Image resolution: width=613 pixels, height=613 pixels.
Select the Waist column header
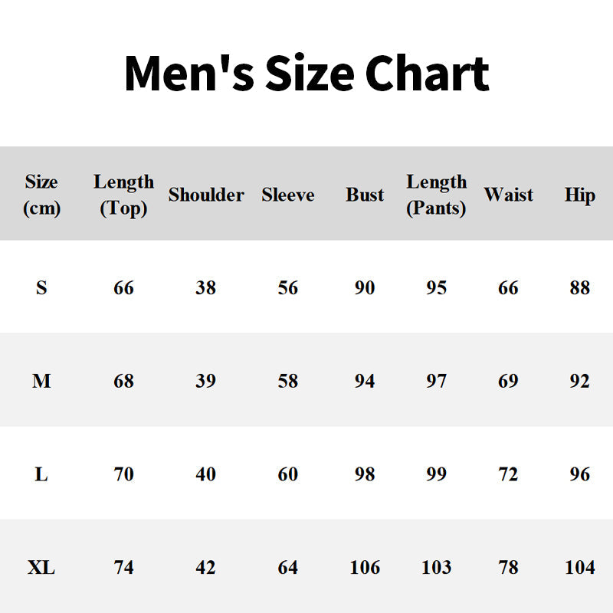(508, 195)
